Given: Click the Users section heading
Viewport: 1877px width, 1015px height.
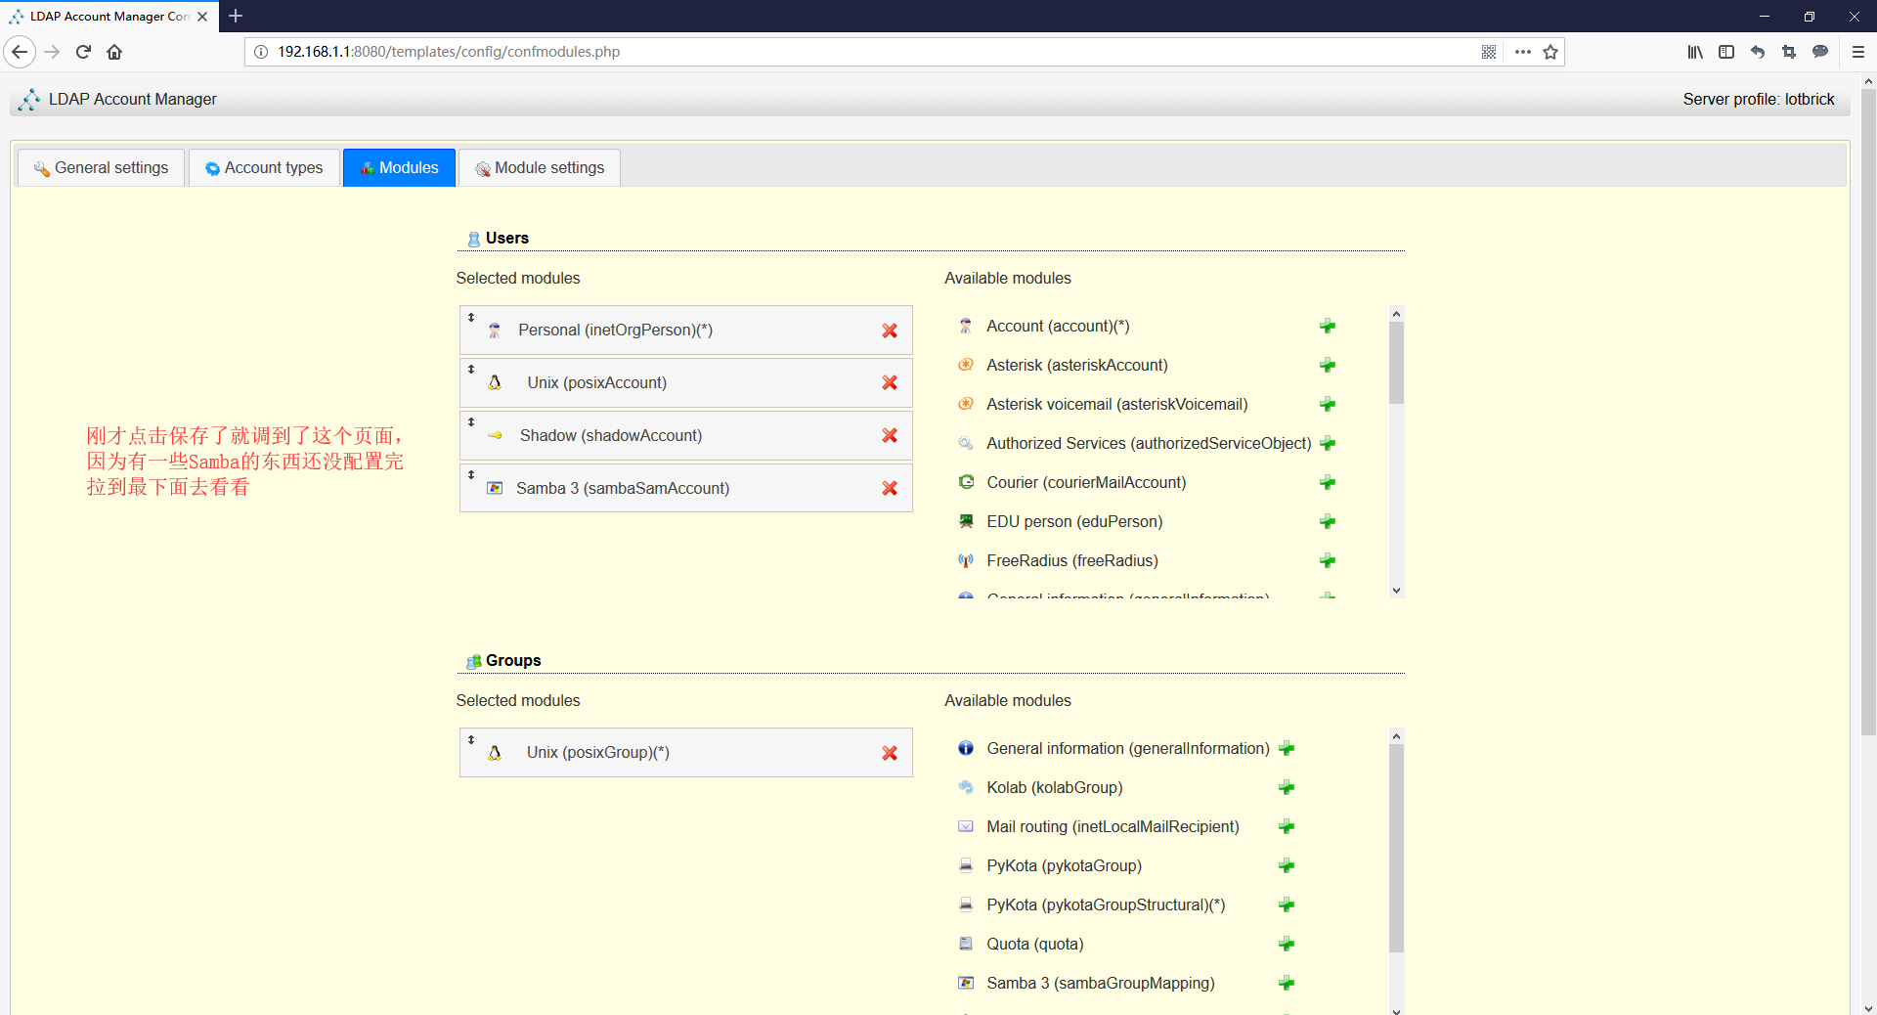Looking at the screenshot, I should coord(506,238).
